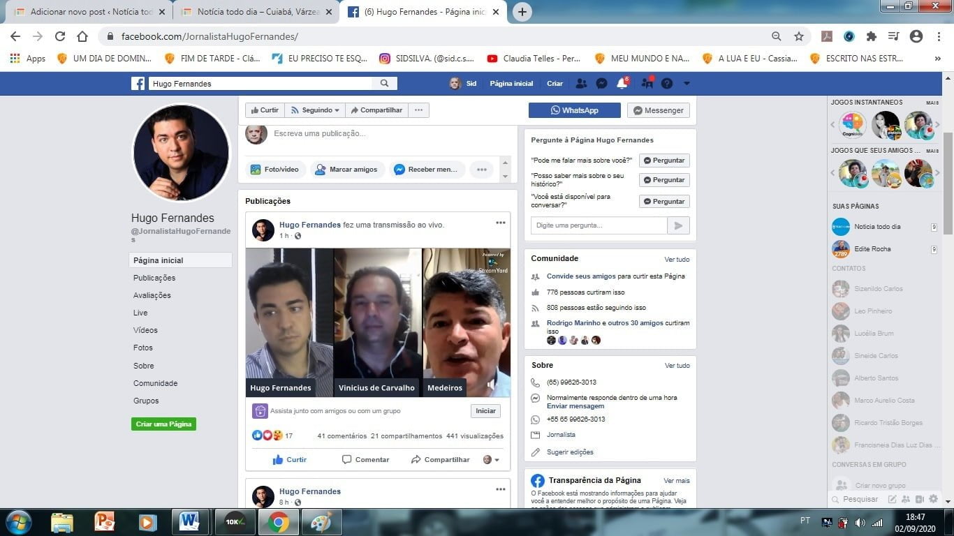954x536 pixels.
Task: Open Fotos in left sidebar
Action: coord(143,348)
